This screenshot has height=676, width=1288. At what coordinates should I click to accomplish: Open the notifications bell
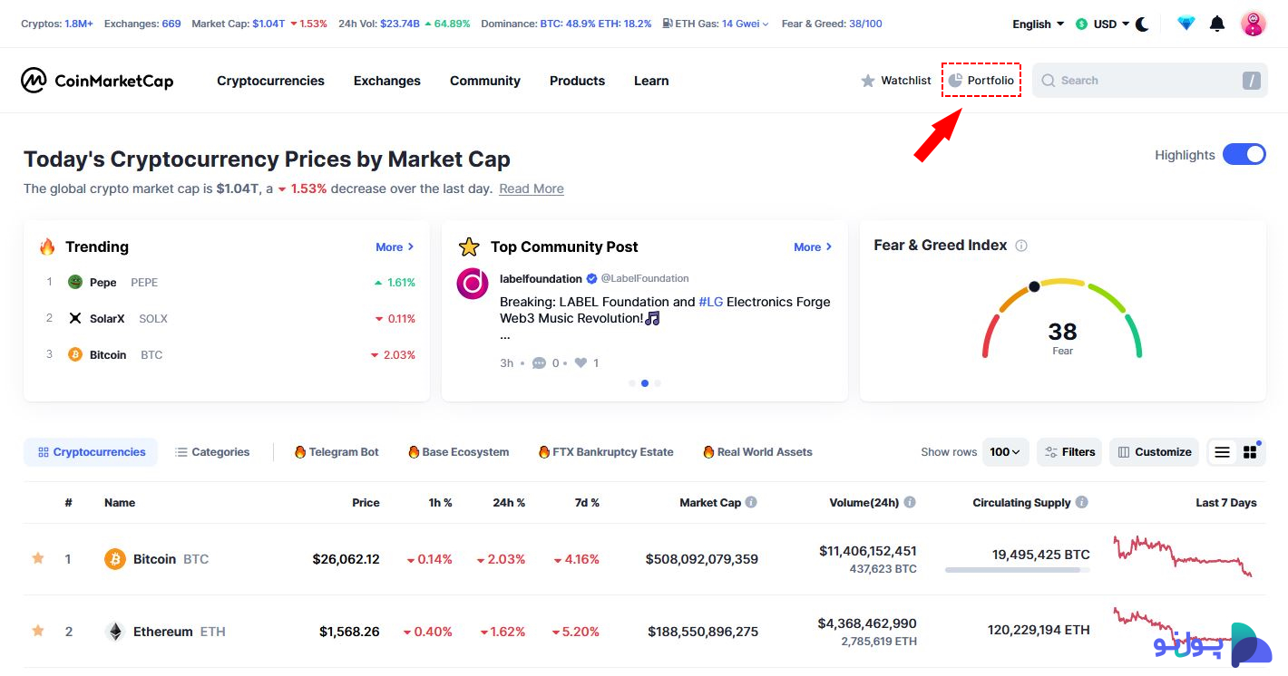click(1217, 24)
